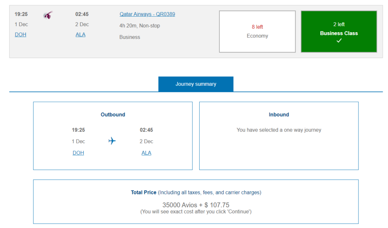
Task: Select the Economy fare with 8 left
Action: tap(257, 31)
